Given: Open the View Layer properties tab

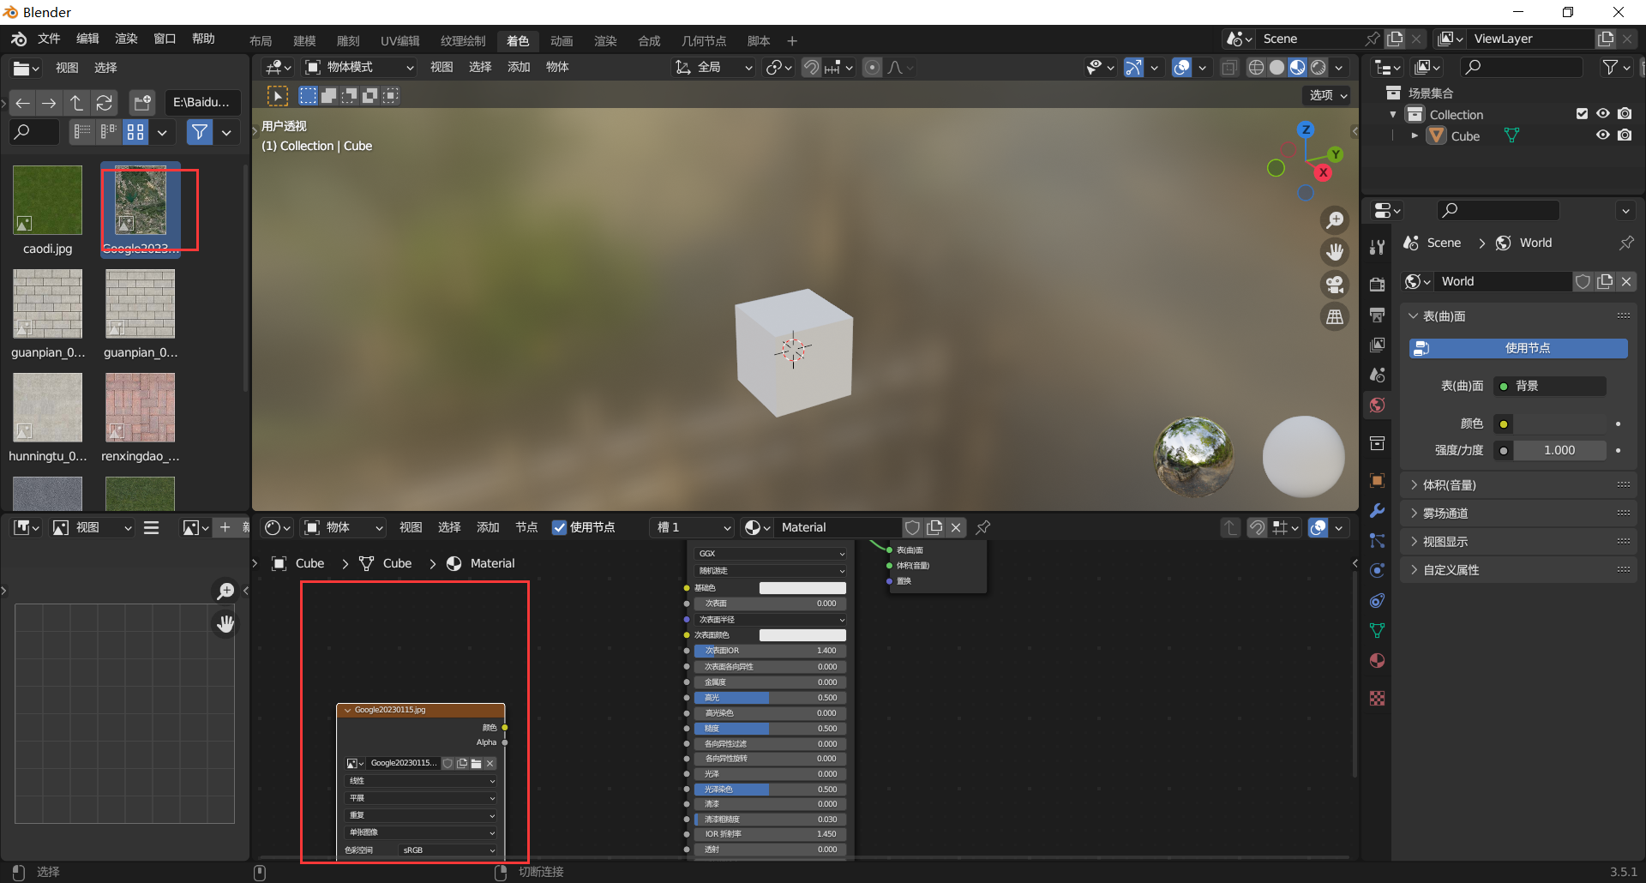Looking at the screenshot, I should click(1377, 345).
